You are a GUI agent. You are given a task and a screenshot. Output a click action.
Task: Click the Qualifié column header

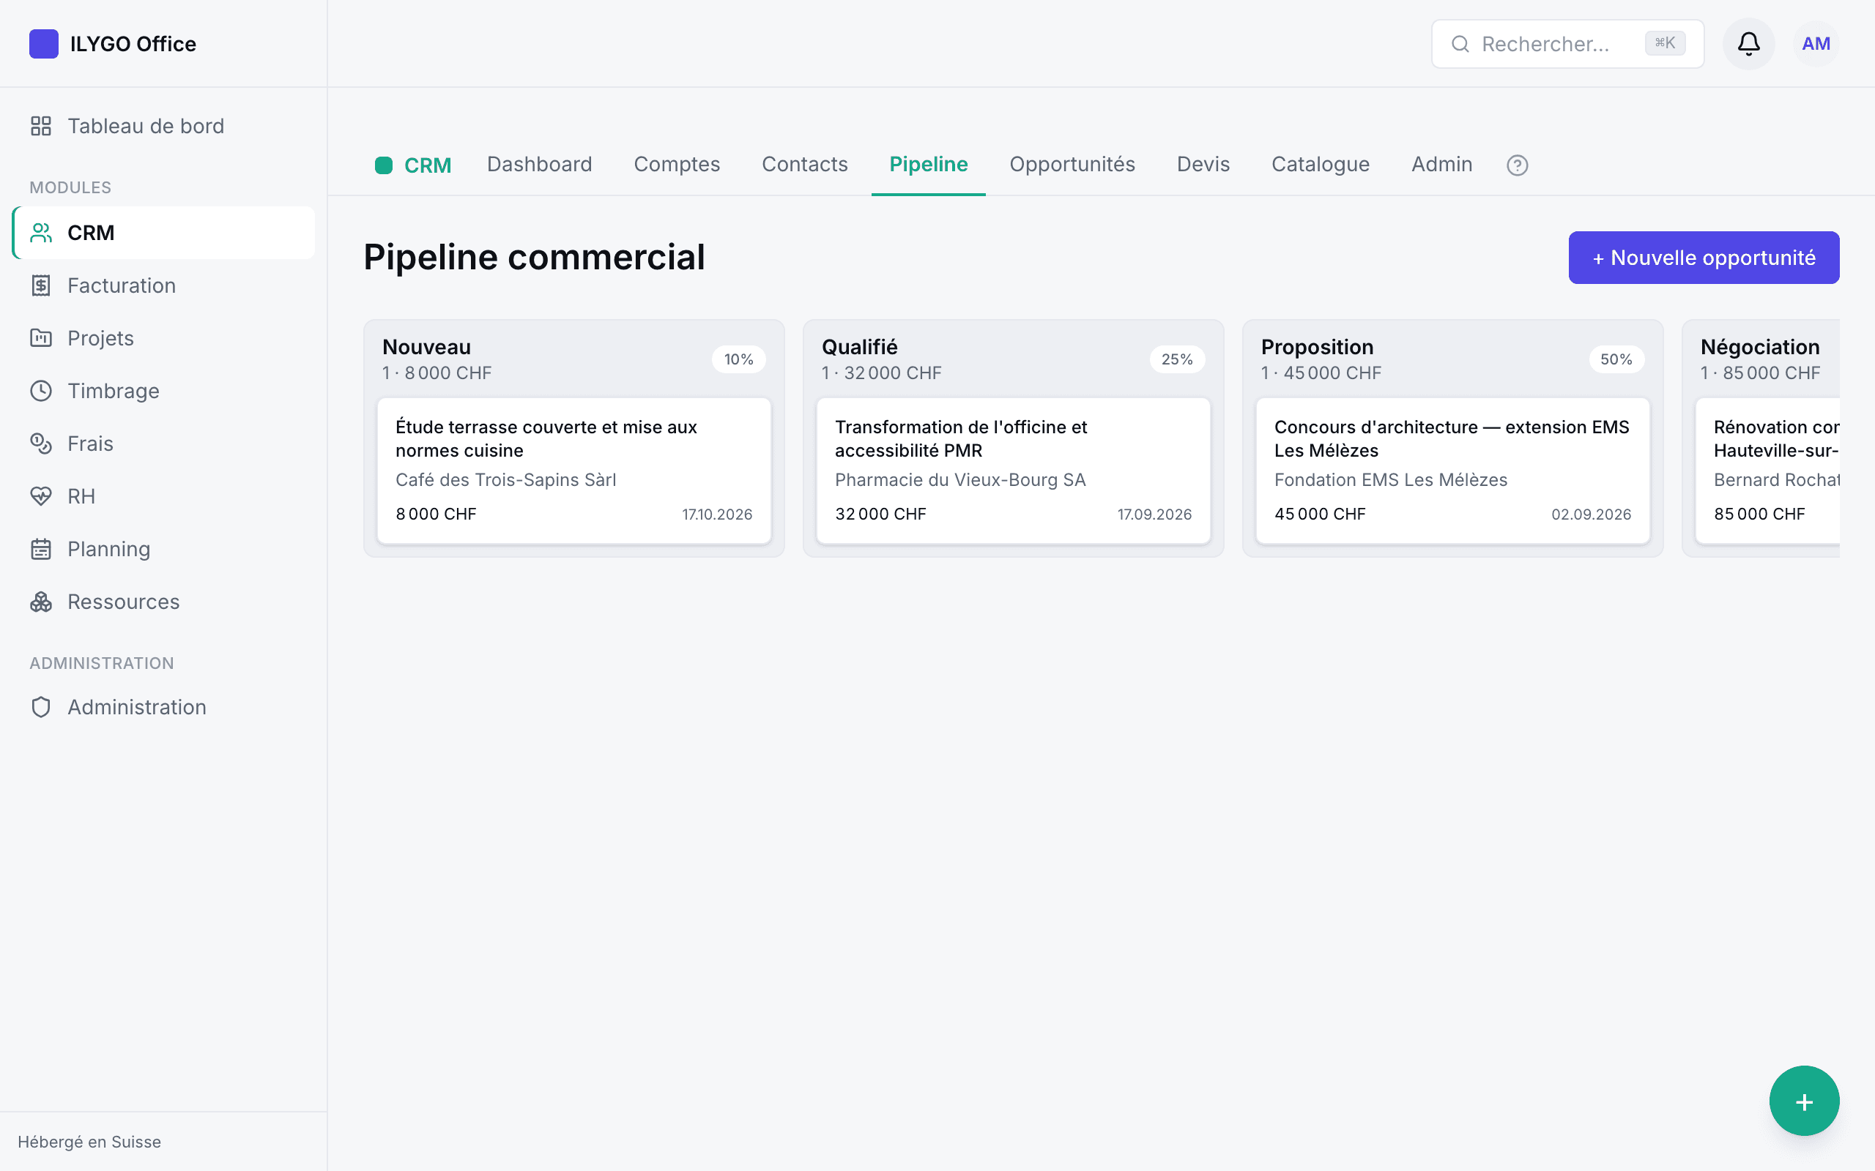(x=859, y=346)
